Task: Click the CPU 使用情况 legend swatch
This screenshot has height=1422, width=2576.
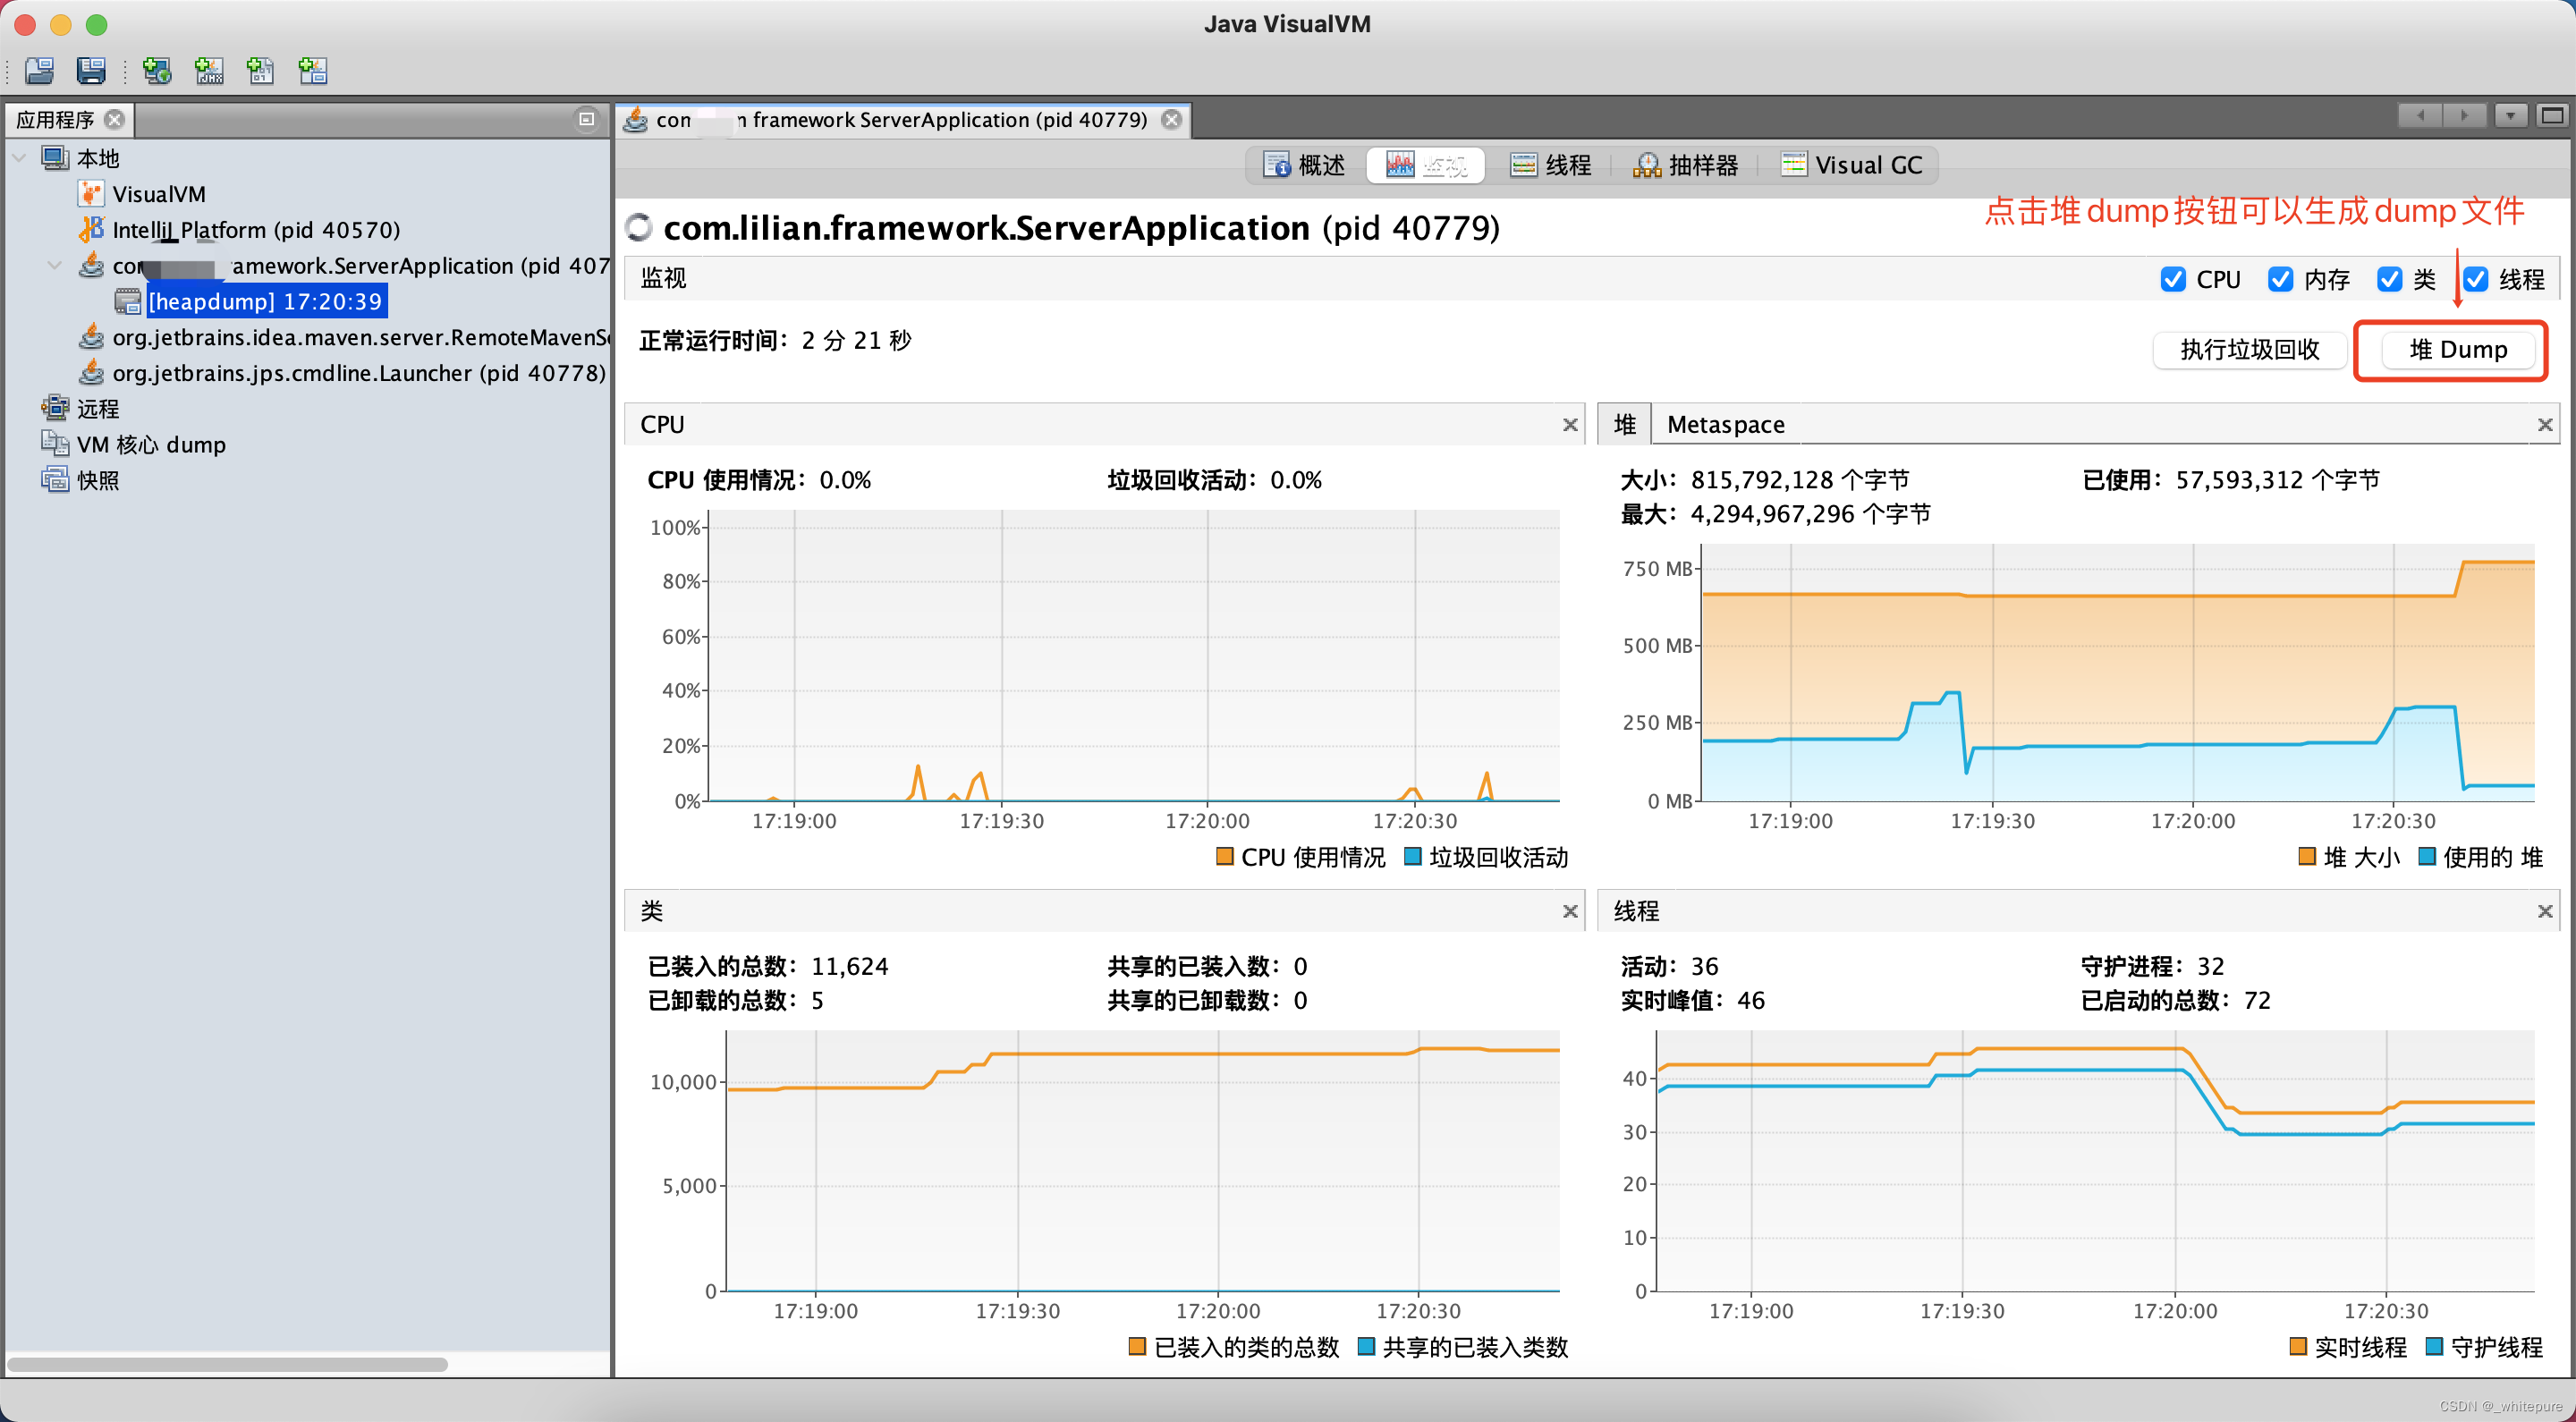Action: click(1224, 857)
